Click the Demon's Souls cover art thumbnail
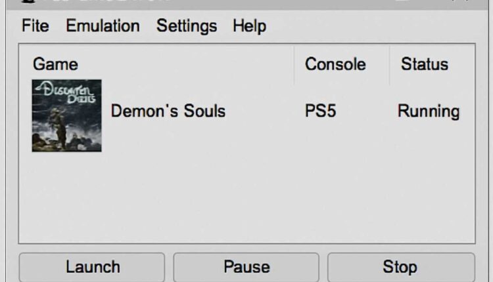Screen dimensions: 493x282 66,115
